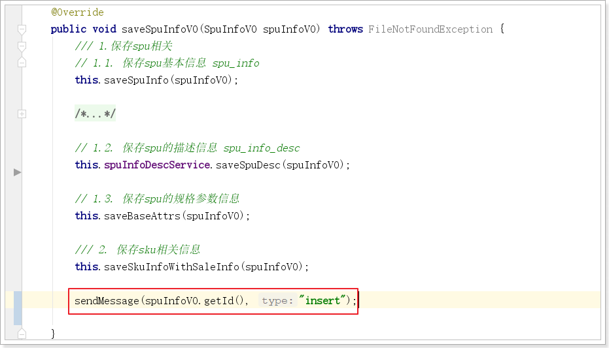
Task: Expand the folded /*...*/ comment placeholder
Action: coord(96,114)
